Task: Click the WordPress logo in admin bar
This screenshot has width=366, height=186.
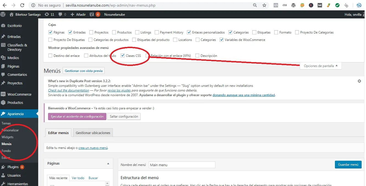Action: pos(3,14)
